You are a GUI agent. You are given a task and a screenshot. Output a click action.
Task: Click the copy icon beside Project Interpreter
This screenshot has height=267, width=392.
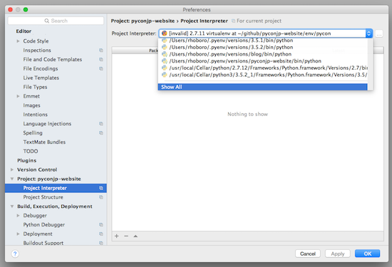pyautogui.click(x=101, y=188)
